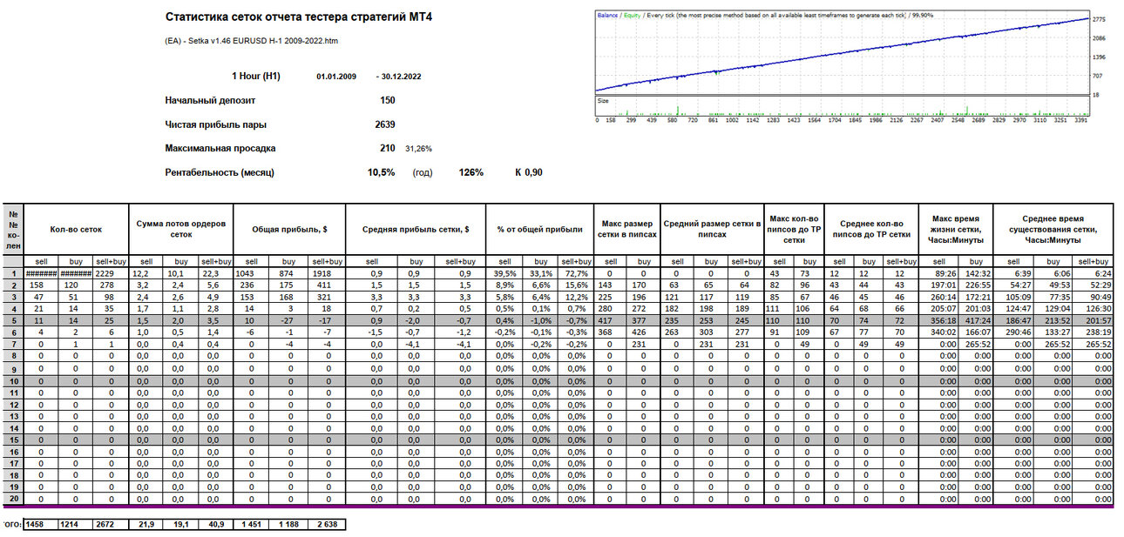
Task: Select the end date "30.12.2022"
Action: (x=401, y=77)
